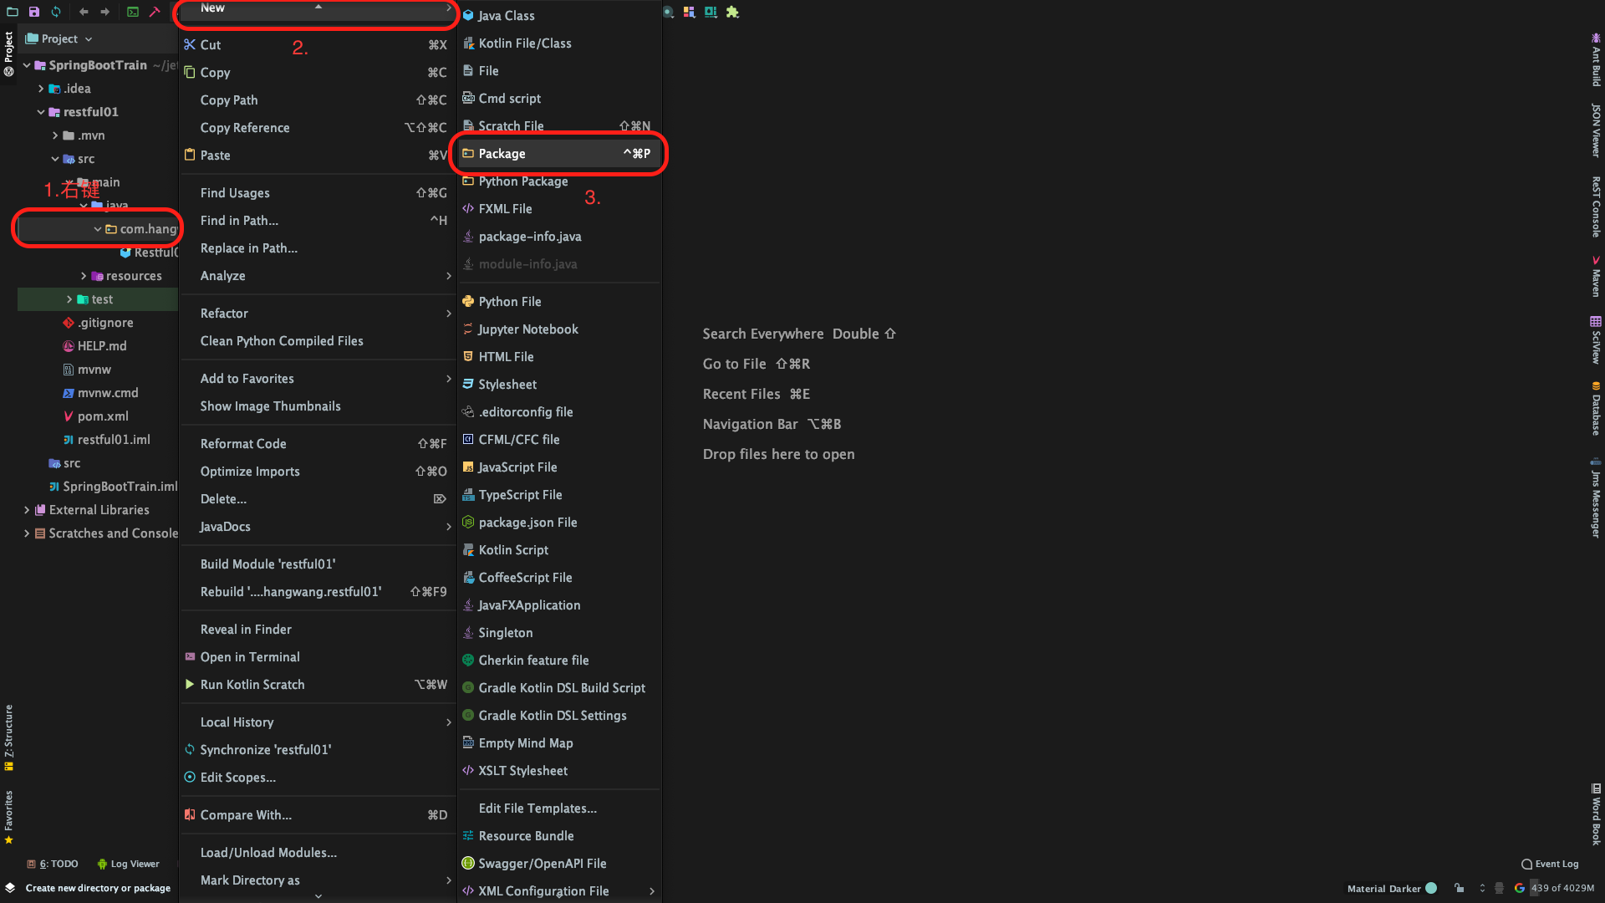This screenshot has height=903, width=1605.
Task: Click the back navigation arrow icon
Action: pyautogui.click(x=84, y=12)
